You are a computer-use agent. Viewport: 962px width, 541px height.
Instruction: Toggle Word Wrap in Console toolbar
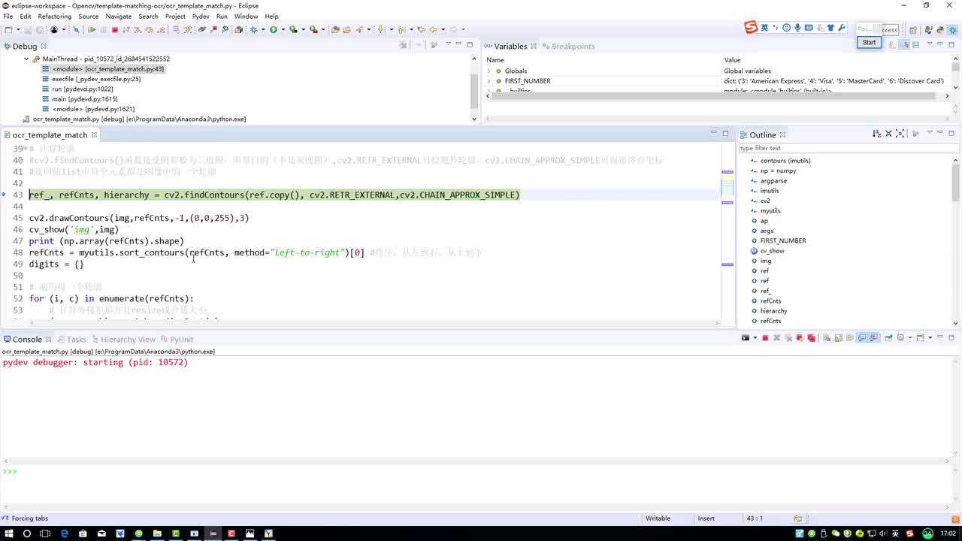tap(849, 338)
